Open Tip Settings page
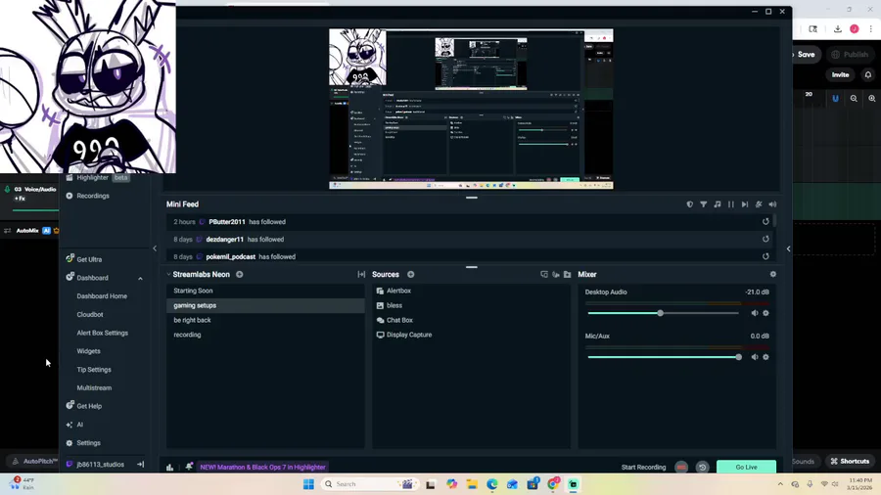 coord(94,370)
